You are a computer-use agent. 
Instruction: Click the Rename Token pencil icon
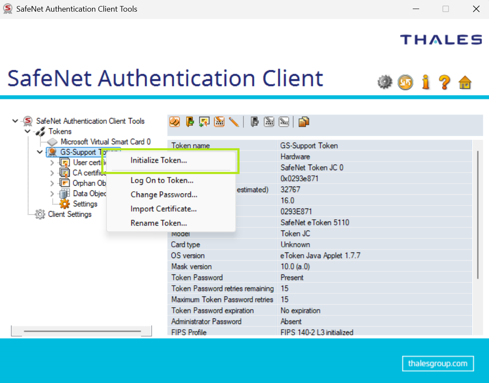(x=234, y=121)
